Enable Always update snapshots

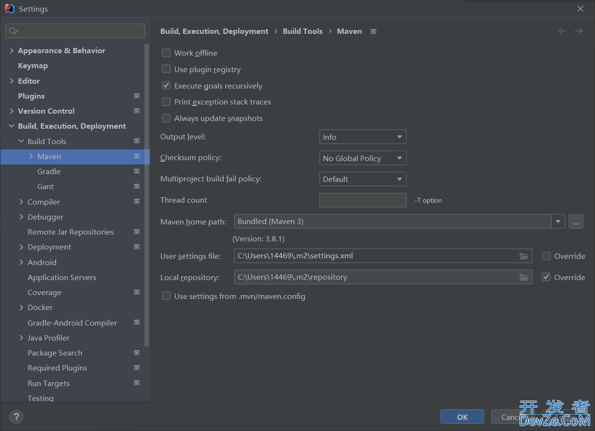pos(166,118)
